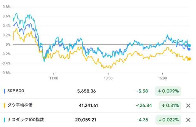Click the 13:00 time axis marker
The height and width of the screenshot is (127, 196).
[x=108, y=78]
